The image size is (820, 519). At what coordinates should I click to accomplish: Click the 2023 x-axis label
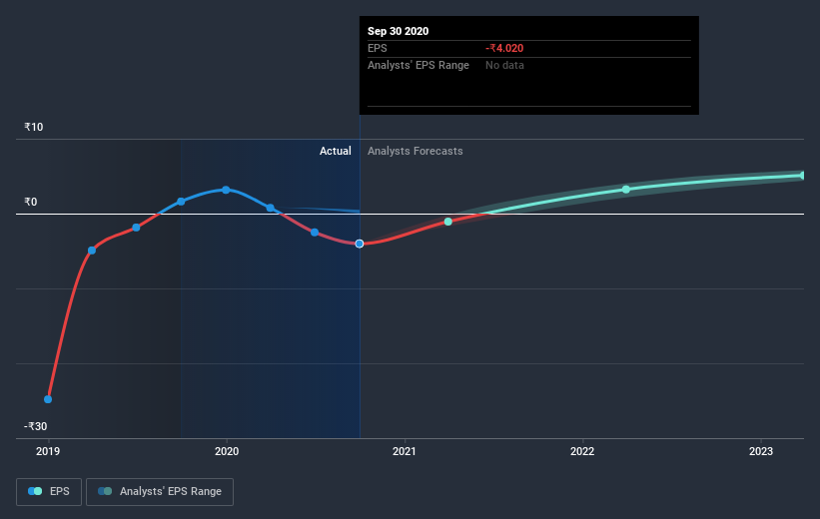pos(760,451)
